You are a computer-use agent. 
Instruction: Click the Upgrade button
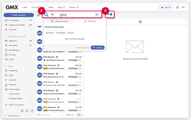tap(166, 7)
